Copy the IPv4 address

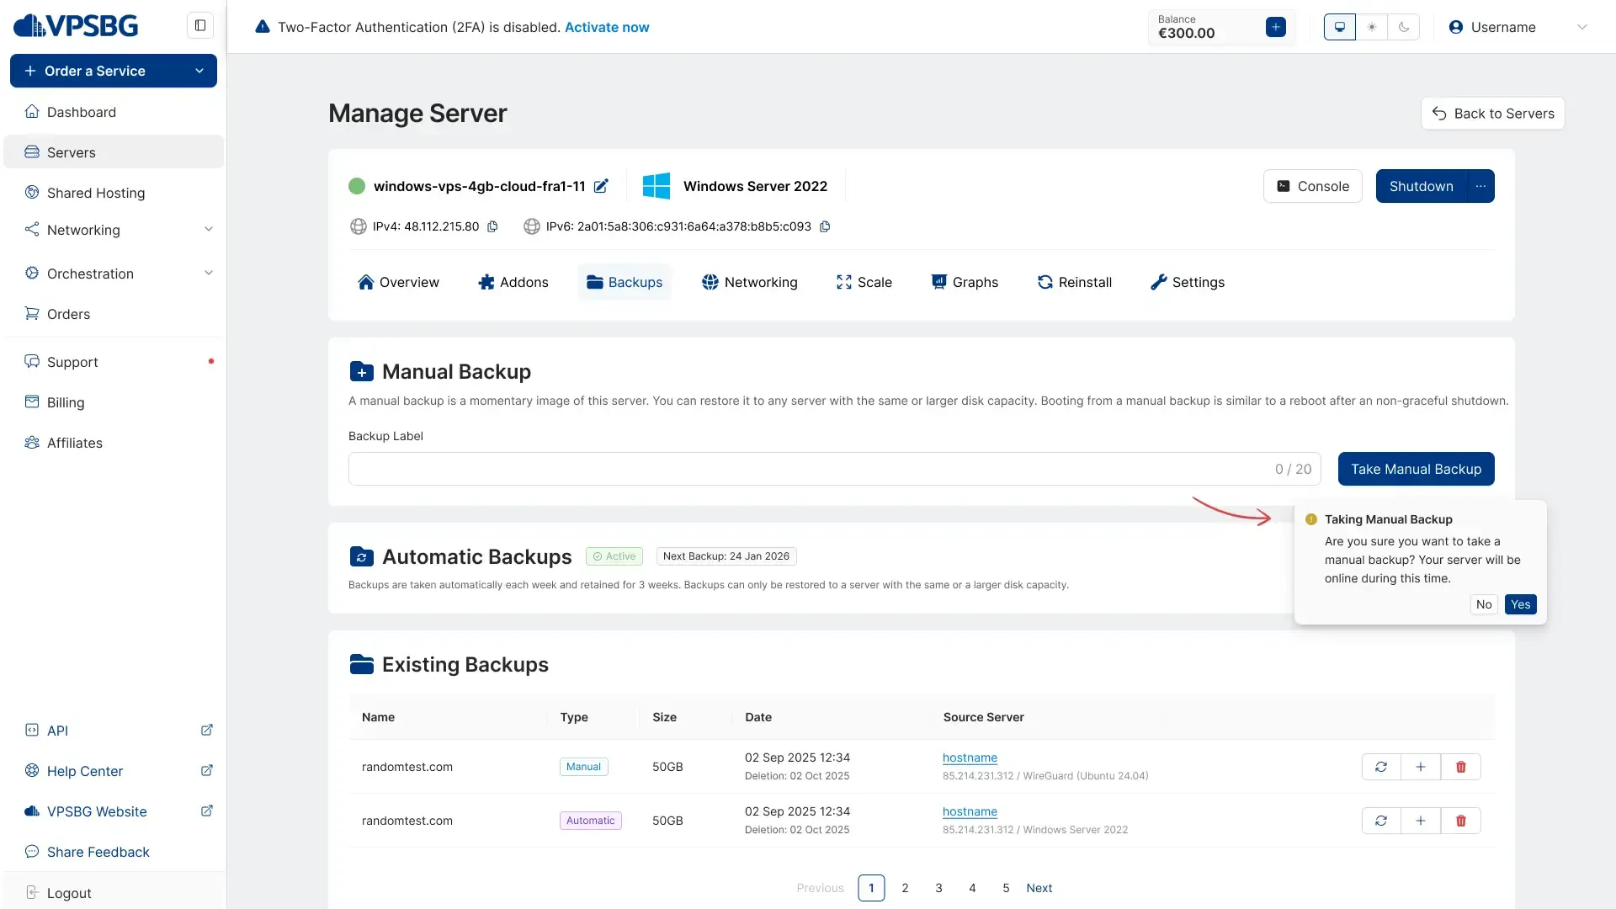pyautogui.click(x=493, y=226)
